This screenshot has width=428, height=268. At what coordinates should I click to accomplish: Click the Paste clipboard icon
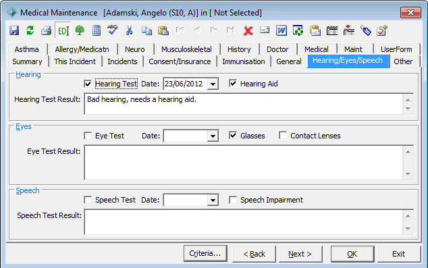163,30
